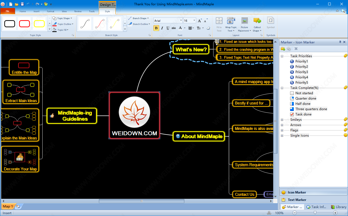Click the Text Marker button
348x216 pixels.
point(313,200)
